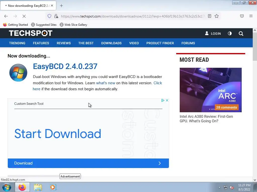This screenshot has height=192, width=257.
Task: Open the PRODUCT FINDER menu item
Action: click(160, 43)
